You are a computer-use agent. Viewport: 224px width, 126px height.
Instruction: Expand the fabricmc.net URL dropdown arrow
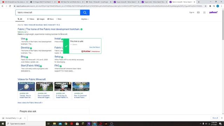28,32
